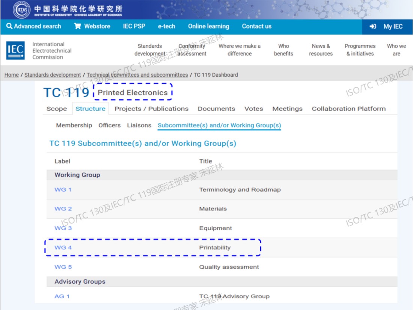Click the My IEC sign-in arrow icon
413x310 pixels.
coord(373,26)
